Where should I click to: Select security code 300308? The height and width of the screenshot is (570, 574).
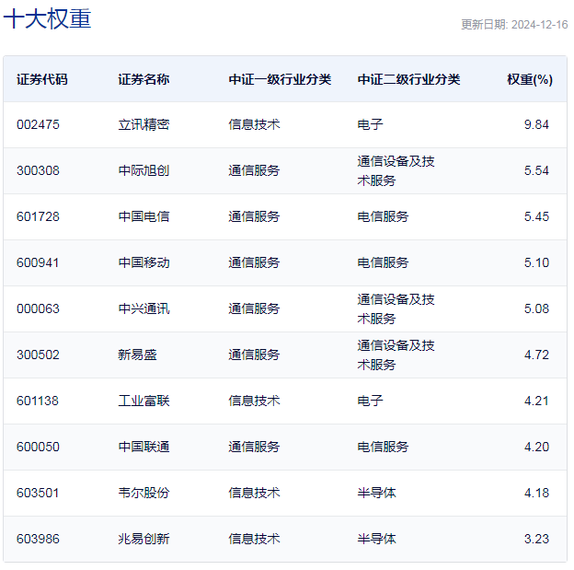(x=38, y=170)
